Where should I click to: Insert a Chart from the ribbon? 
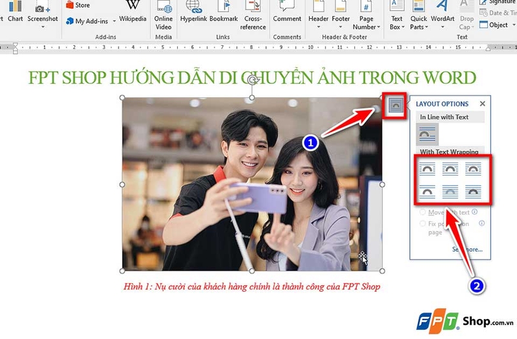(15, 12)
